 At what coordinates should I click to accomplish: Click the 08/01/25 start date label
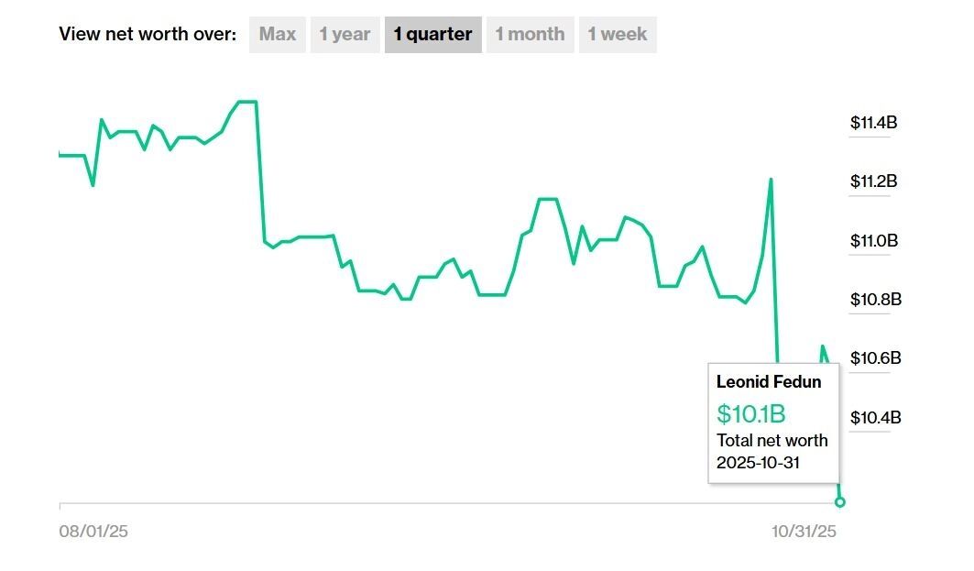[x=93, y=532]
